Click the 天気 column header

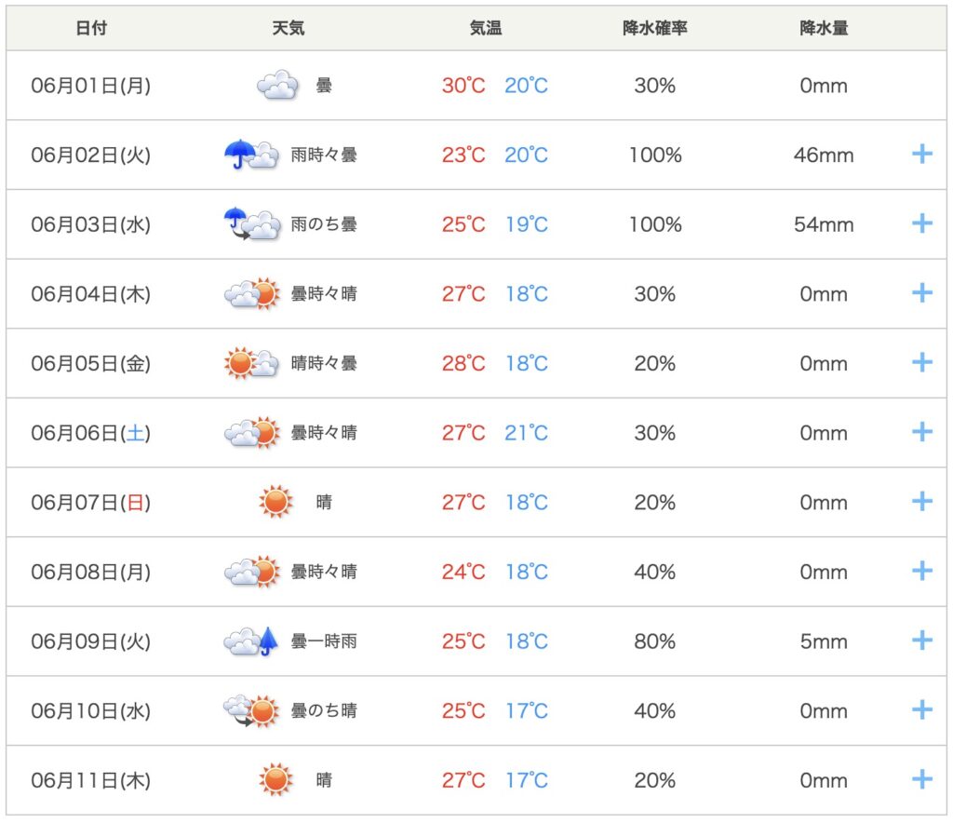tap(289, 28)
